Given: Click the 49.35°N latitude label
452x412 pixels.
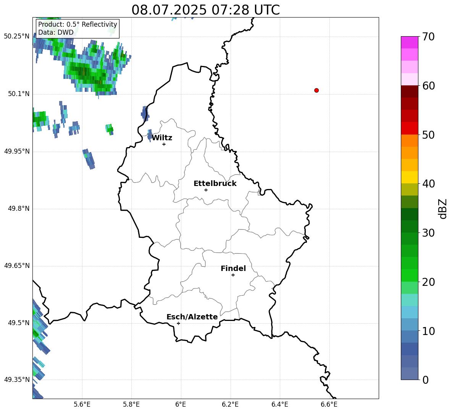Looking at the screenshot, I should pos(16,380).
